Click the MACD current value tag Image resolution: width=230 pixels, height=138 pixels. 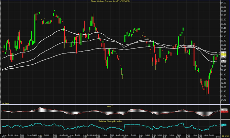223,110
